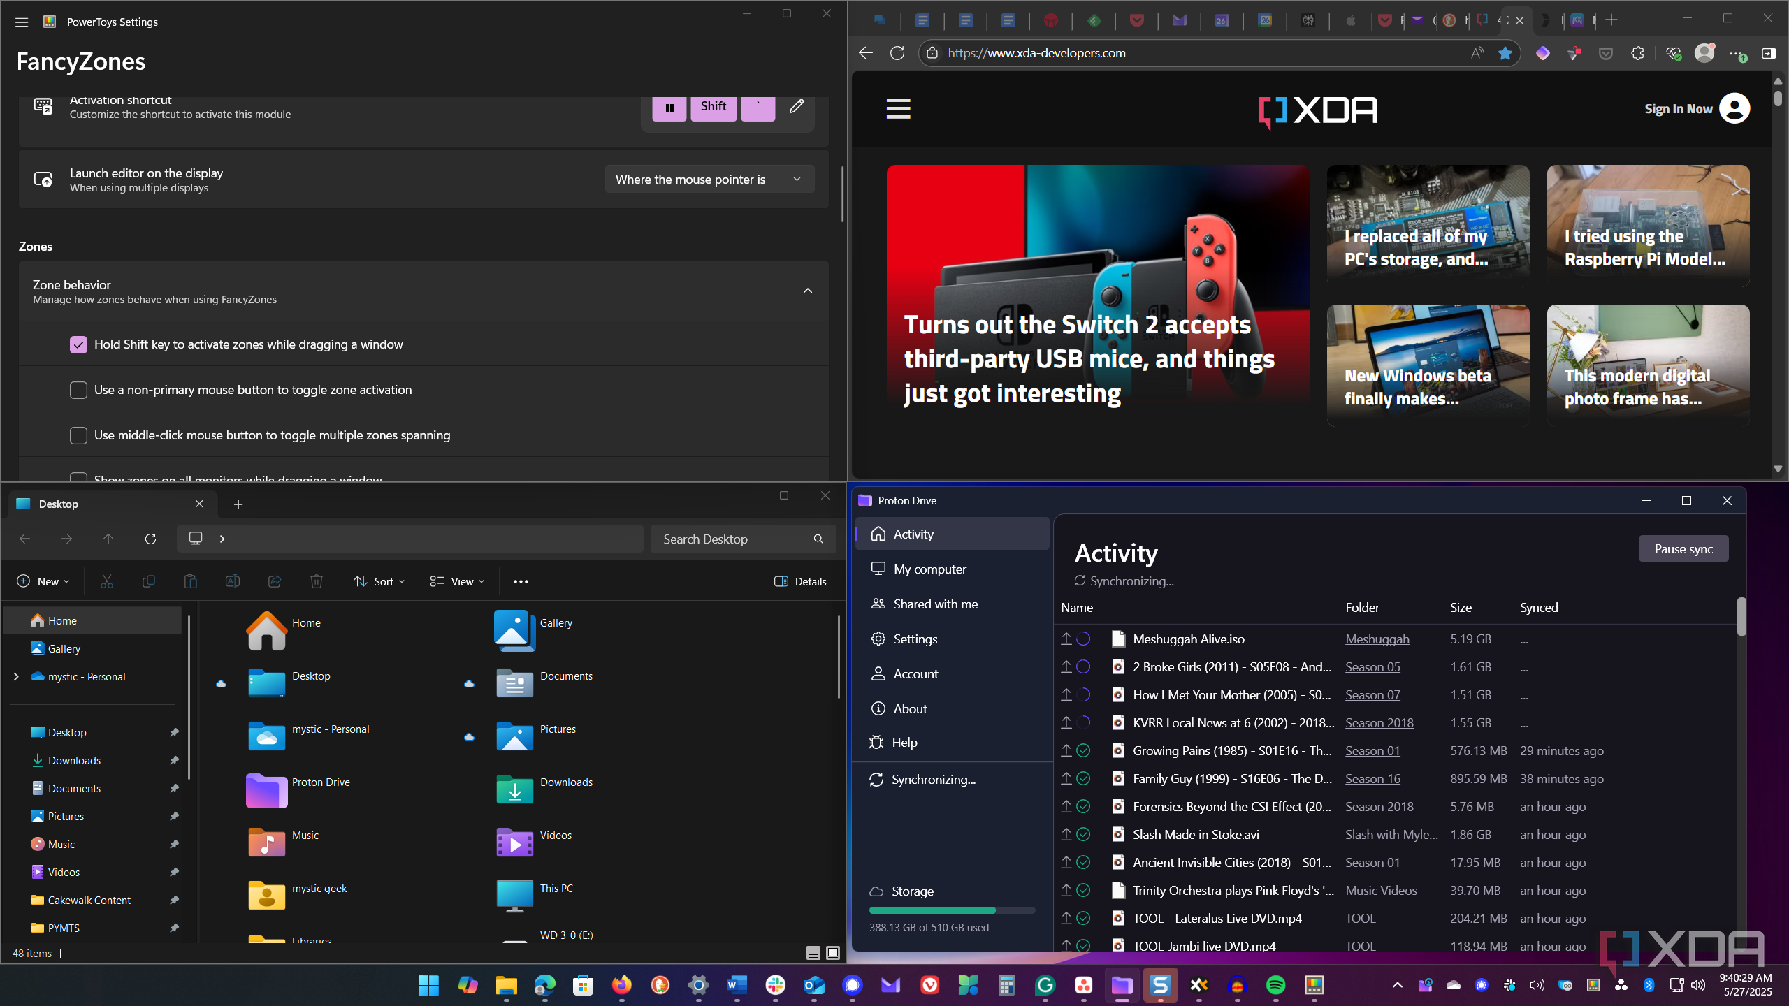
Task: Enable non-primary mouse button zone activation
Action: pyautogui.click(x=78, y=390)
